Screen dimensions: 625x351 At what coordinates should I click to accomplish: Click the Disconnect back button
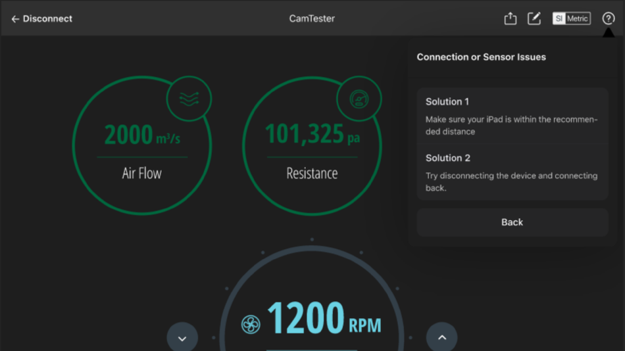coord(42,18)
